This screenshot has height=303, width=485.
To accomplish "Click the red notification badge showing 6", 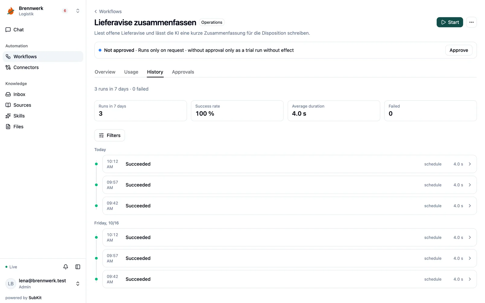I will pyautogui.click(x=65, y=11).
